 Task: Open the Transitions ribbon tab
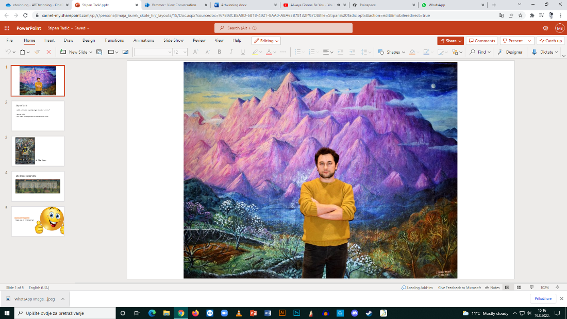pyautogui.click(x=114, y=41)
